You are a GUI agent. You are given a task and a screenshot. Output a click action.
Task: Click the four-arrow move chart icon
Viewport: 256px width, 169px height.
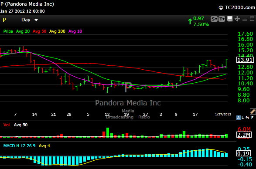pyautogui.click(x=237, y=19)
